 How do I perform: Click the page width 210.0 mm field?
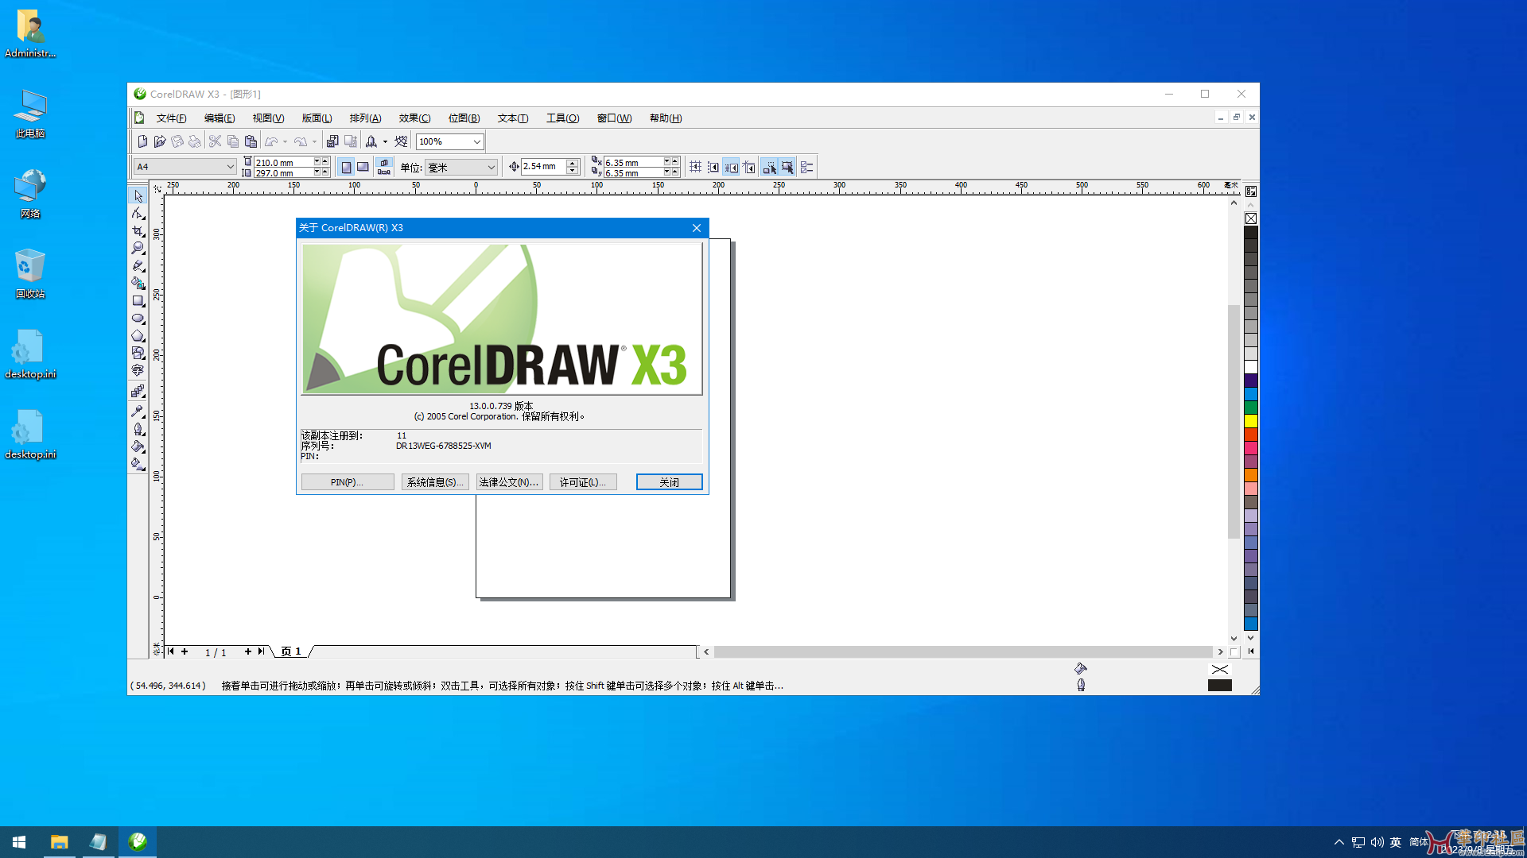click(x=283, y=162)
